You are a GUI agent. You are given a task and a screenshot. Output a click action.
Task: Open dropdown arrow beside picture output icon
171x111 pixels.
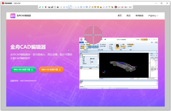127,7
